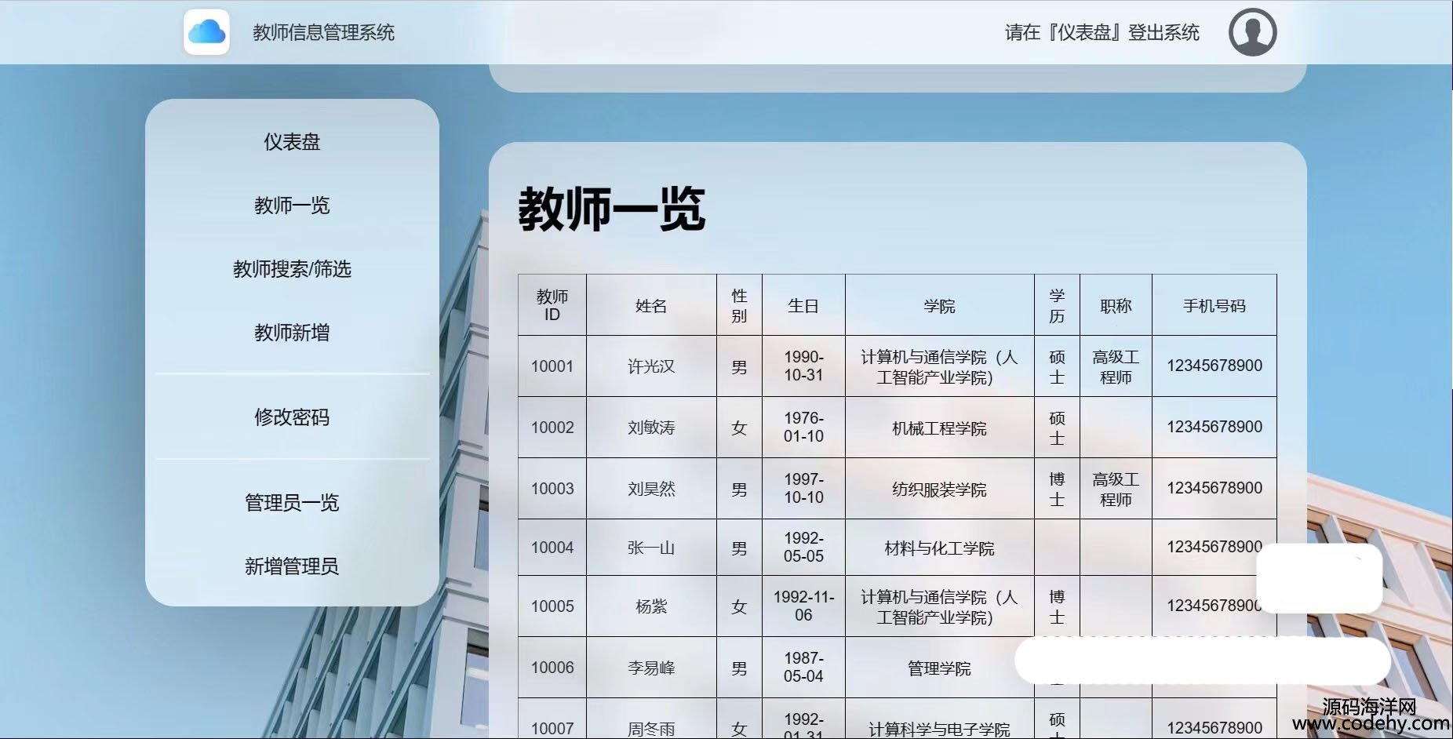Click teacher ID cell 10005
The image size is (1453, 739).
[x=552, y=606]
